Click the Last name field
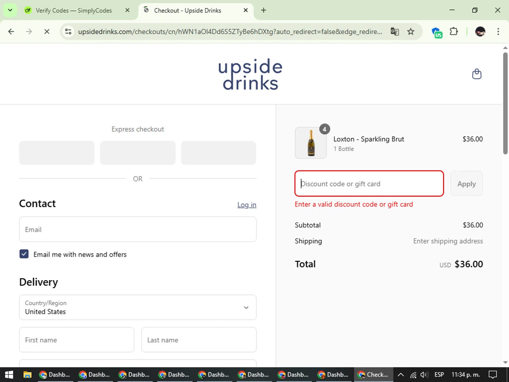509x382 pixels. [199, 340]
